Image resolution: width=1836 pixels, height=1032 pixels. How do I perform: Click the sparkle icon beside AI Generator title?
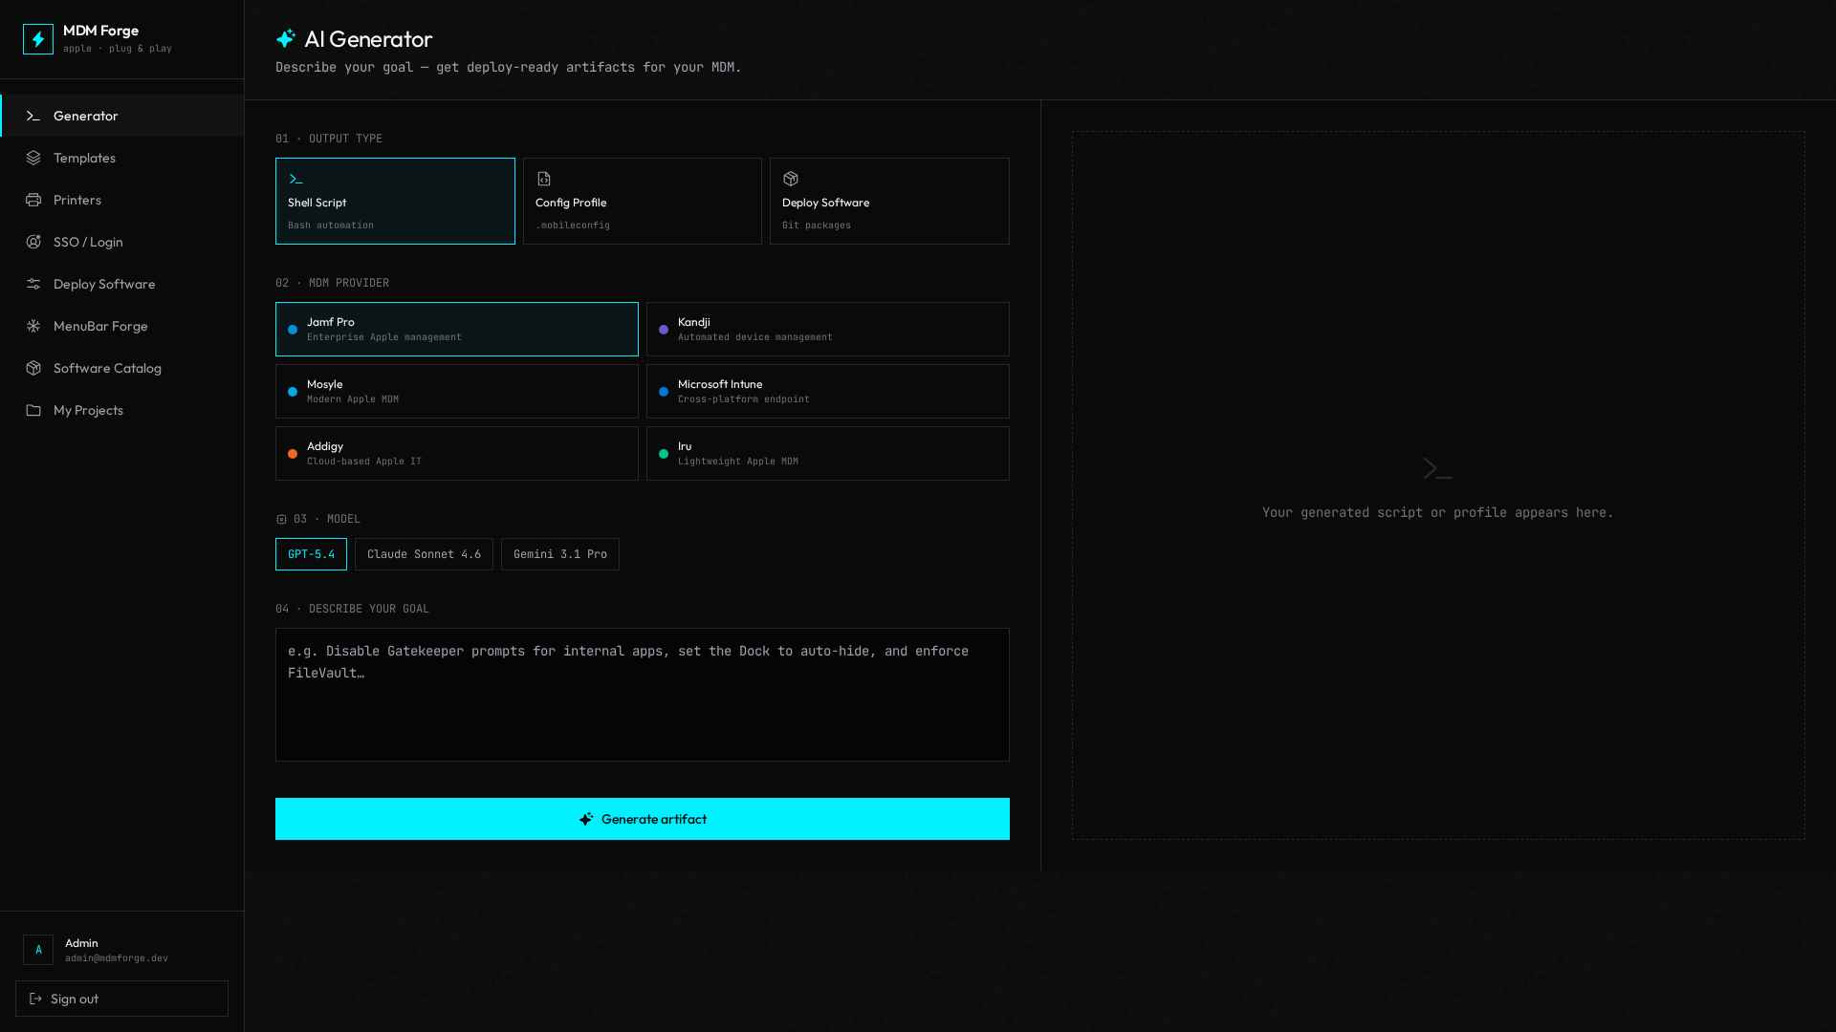tap(285, 39)
